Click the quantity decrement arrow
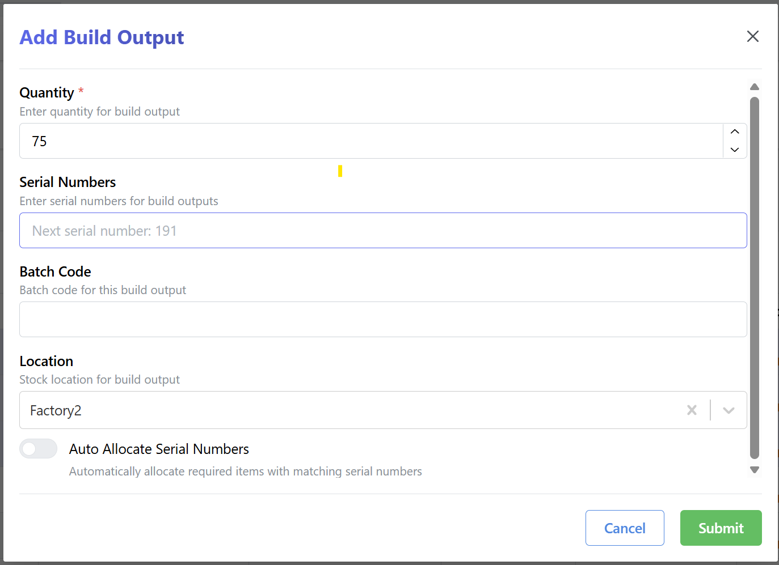This screenshot has width=779, height=565. point(735,150)
